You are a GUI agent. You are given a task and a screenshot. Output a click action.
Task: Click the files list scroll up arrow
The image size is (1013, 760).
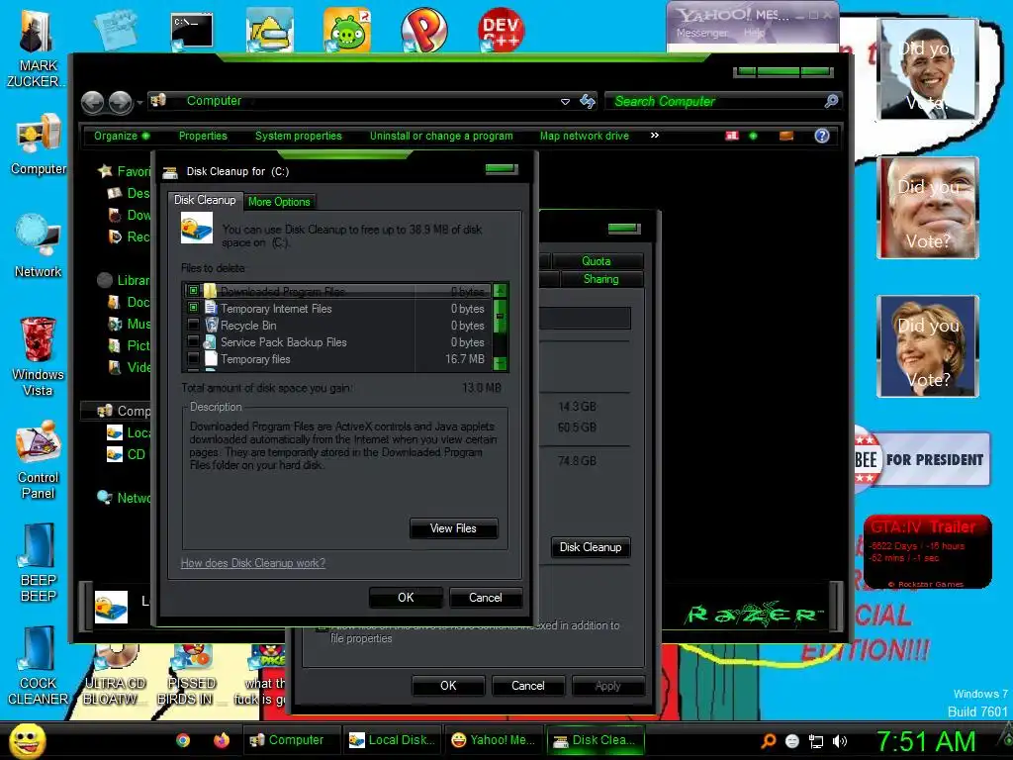coord(500,290)
